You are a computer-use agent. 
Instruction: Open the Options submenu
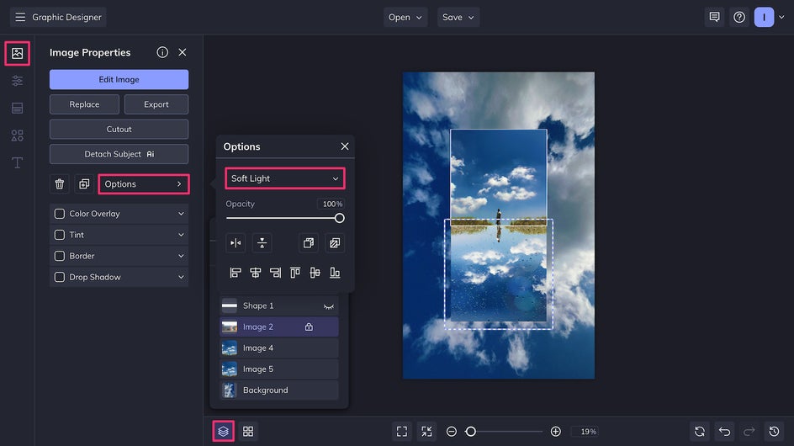(143, 184)
